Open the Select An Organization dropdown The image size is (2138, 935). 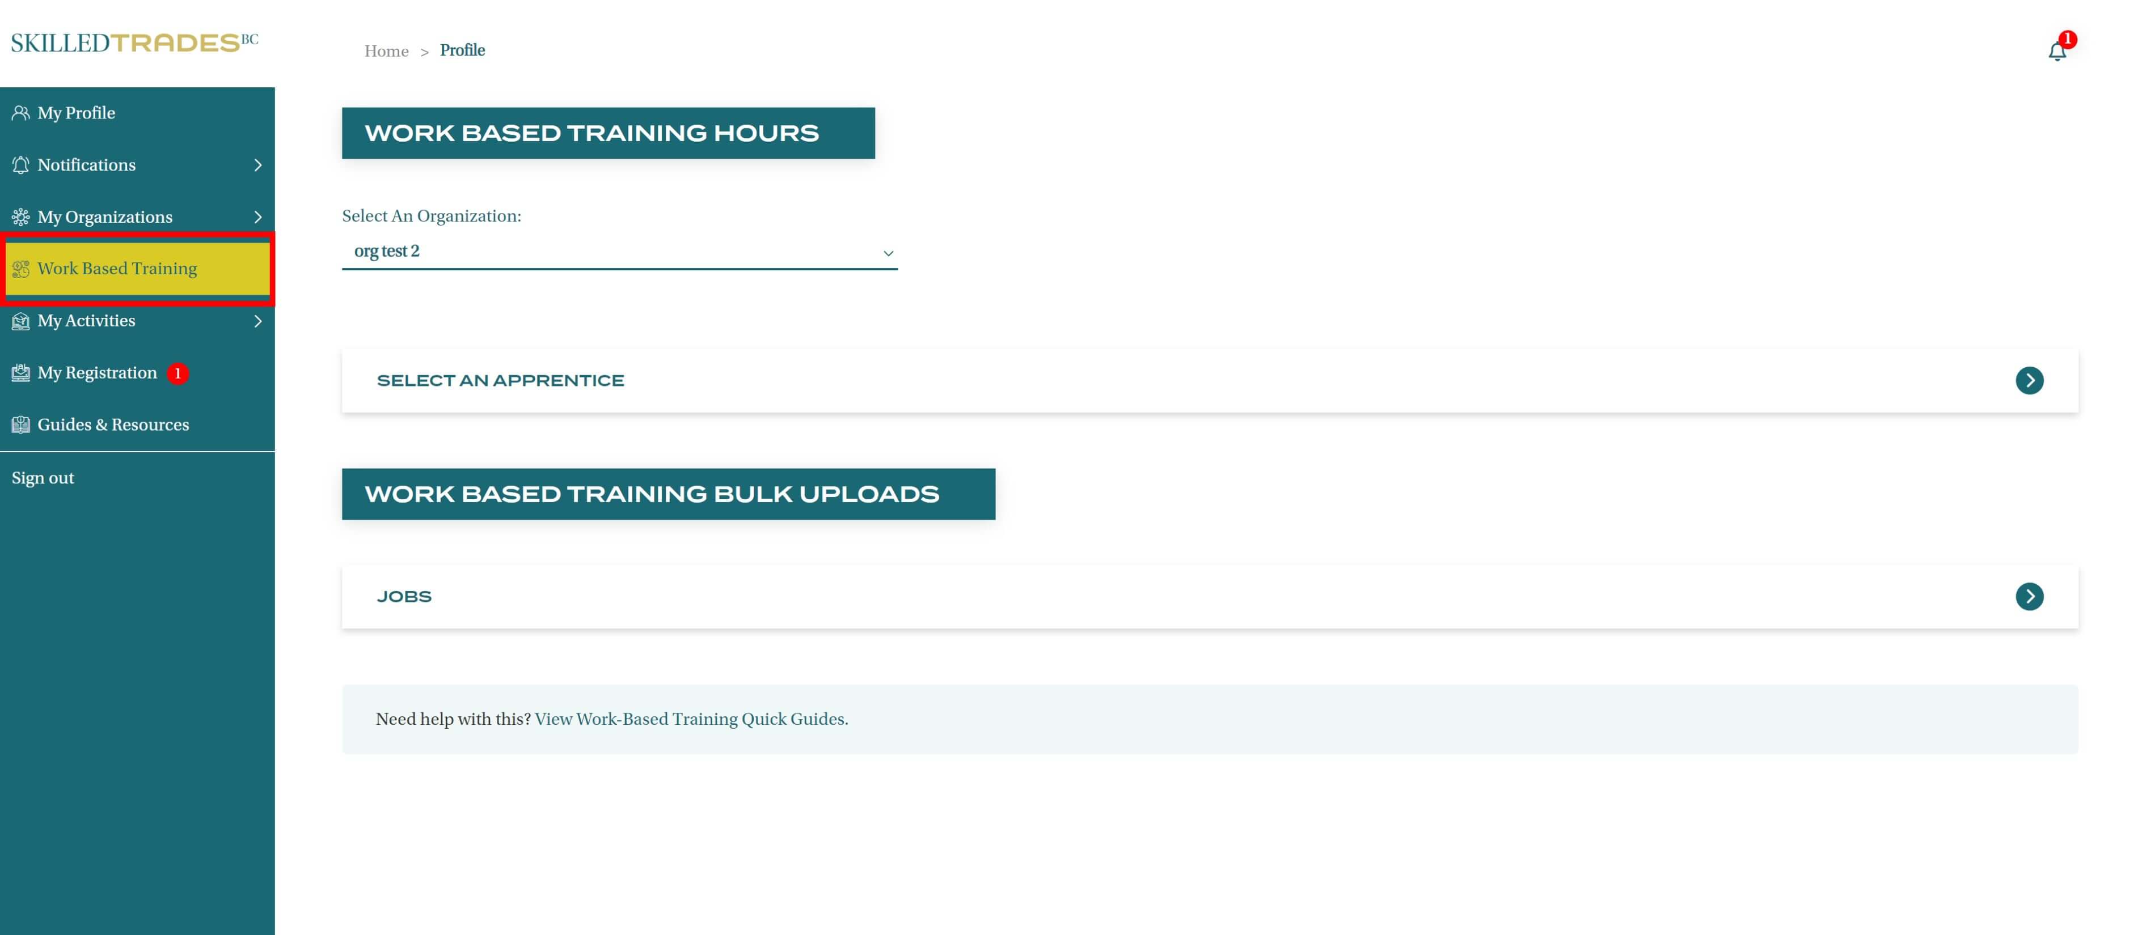[619, 252]
